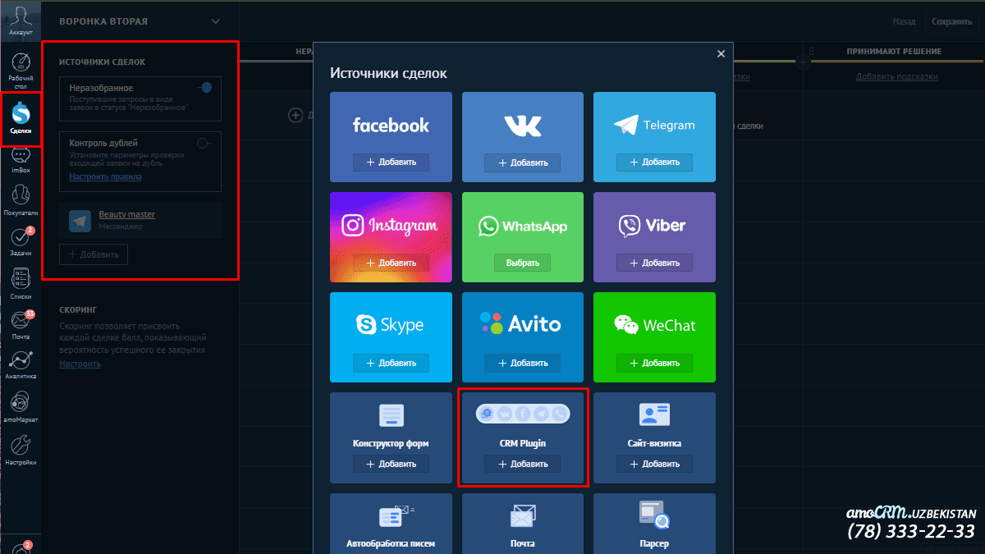Click the Telegram logo tile

point(654,125)
